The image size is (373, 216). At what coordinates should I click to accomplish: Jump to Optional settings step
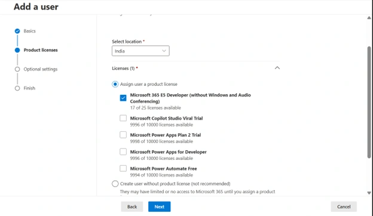pos(41,69)
